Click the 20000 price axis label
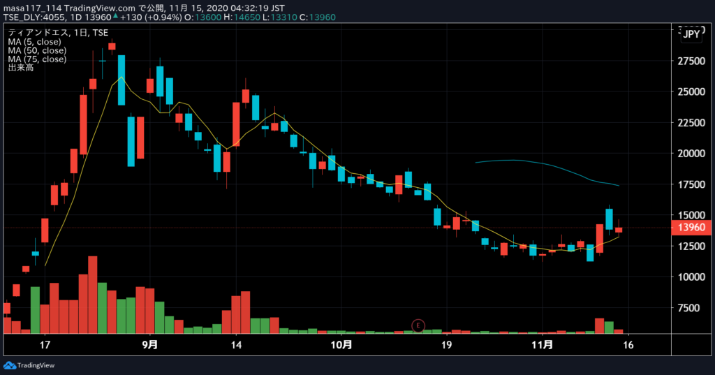 tap(691, 154)
